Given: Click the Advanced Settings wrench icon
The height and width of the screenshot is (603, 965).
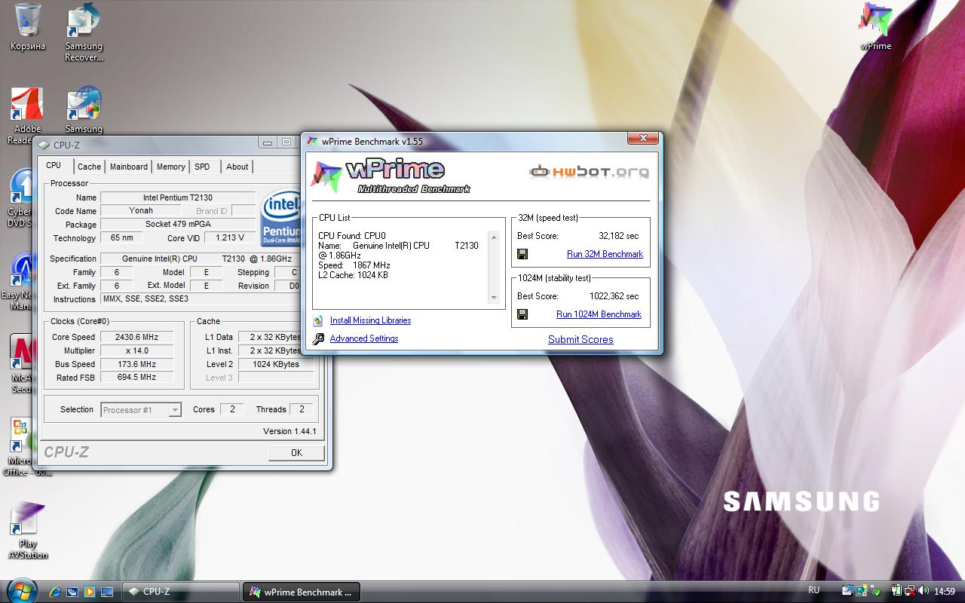Looking at the screenshot, I should (x=318, y=338).
